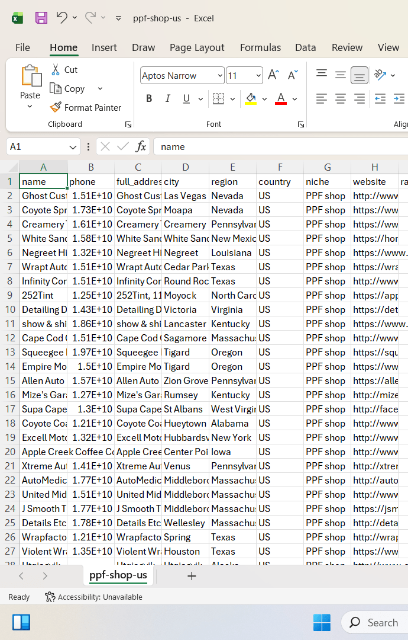This screenshot has height=640, width=408.
Task: Decrease the font size
Action: tap(293, 75)
